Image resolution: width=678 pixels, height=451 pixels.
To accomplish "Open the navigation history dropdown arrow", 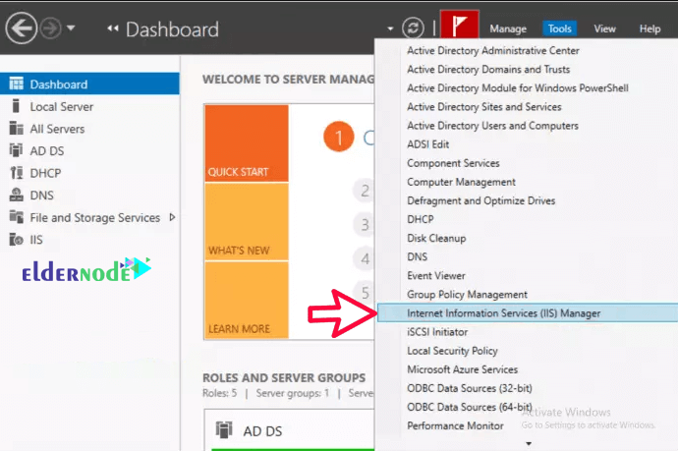I will coord(71,28).
